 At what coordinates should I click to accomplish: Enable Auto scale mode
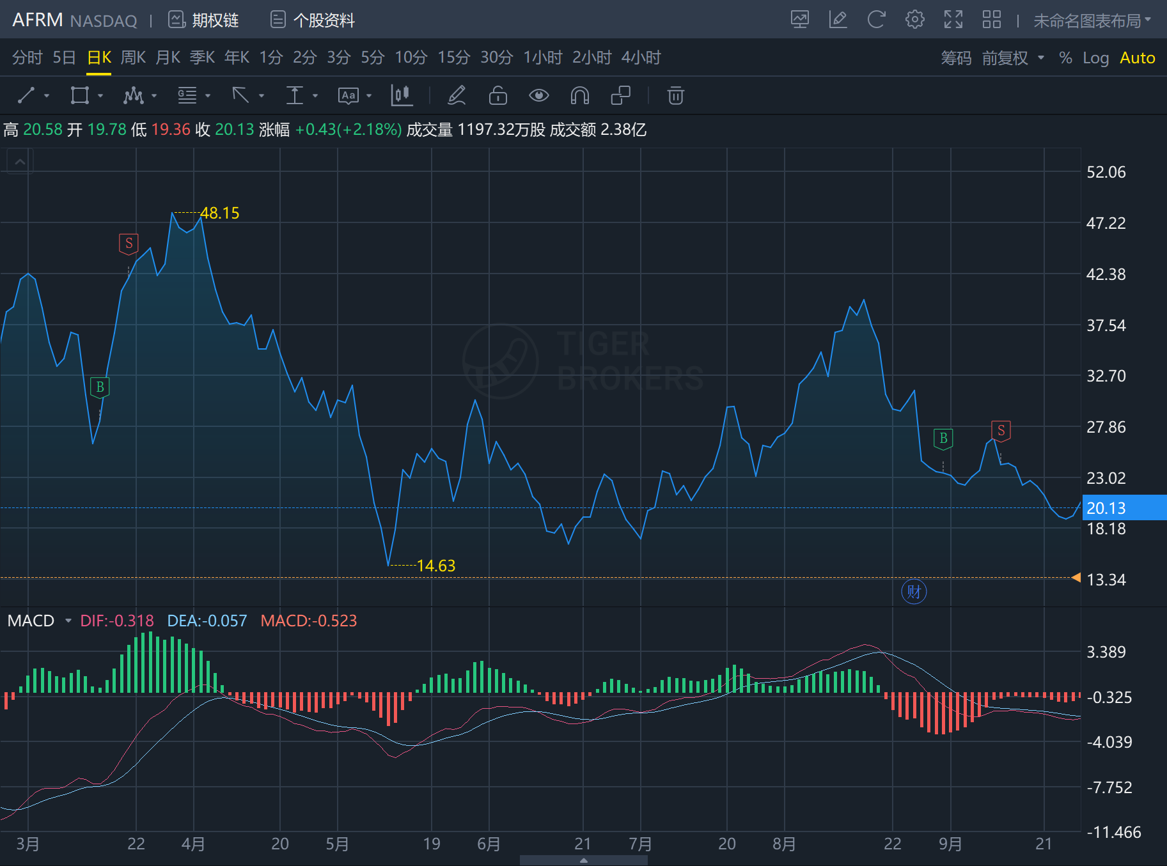(x=1137, y=58)
